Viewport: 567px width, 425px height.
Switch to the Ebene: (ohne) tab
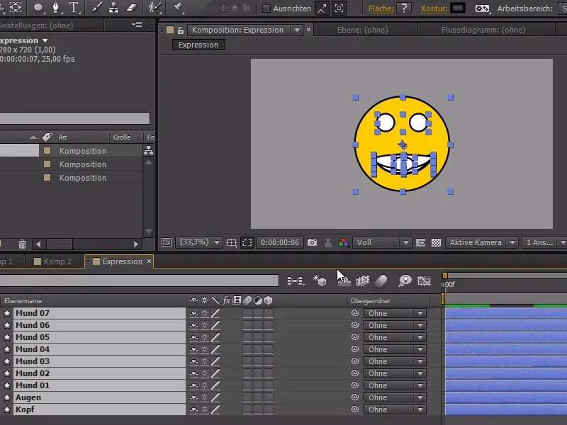pos(362,30)
